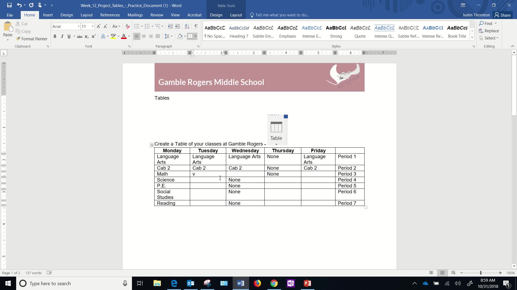This screenshot has height=290, width=517.
Task: Zoom in with the plus button
Action: (x=500, y=273)
